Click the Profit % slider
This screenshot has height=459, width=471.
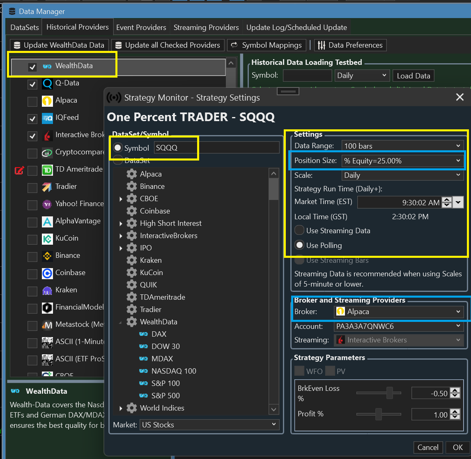(x=379, y=414)
